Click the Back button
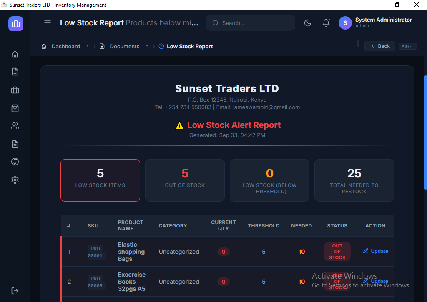 pos(379,46)
